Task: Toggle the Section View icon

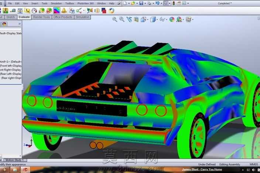Action: pyautogui.click(x=136, y=20)
